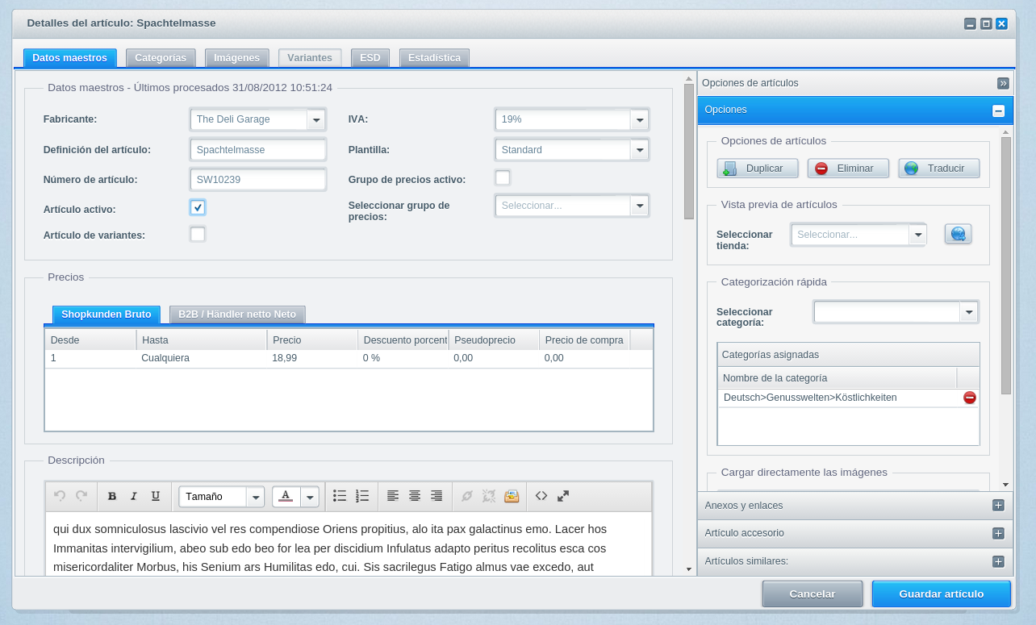This screenshot has height=625, width=1036.
Task: Click Descuento porcentual cell 0 %
Action: [403, 358]
